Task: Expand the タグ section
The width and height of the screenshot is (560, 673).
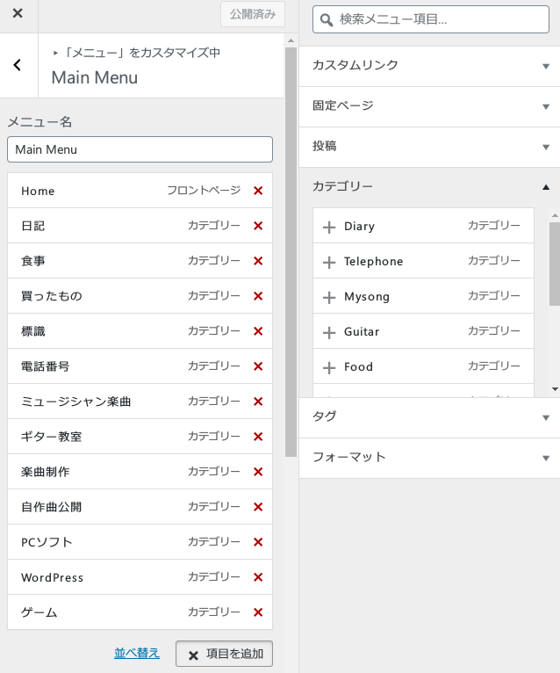Action: [429, 416]
